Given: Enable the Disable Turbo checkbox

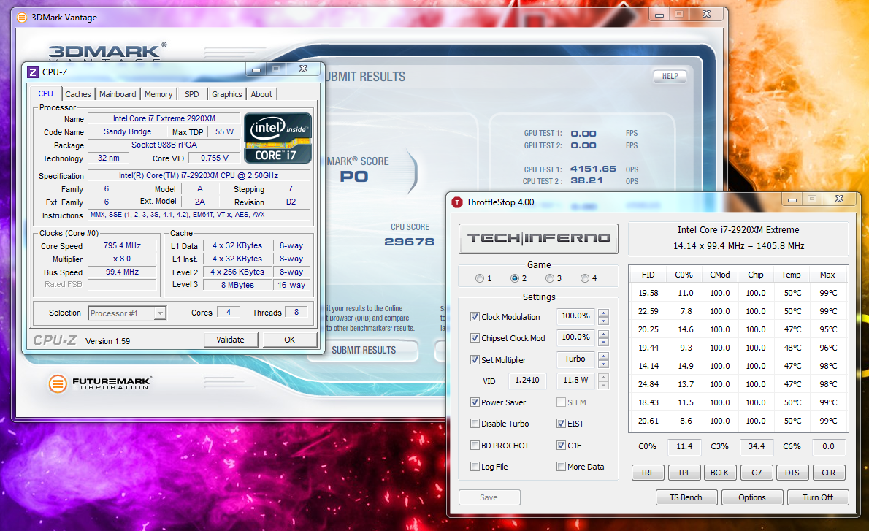Looking at the screenshot, I should (475, 424).
